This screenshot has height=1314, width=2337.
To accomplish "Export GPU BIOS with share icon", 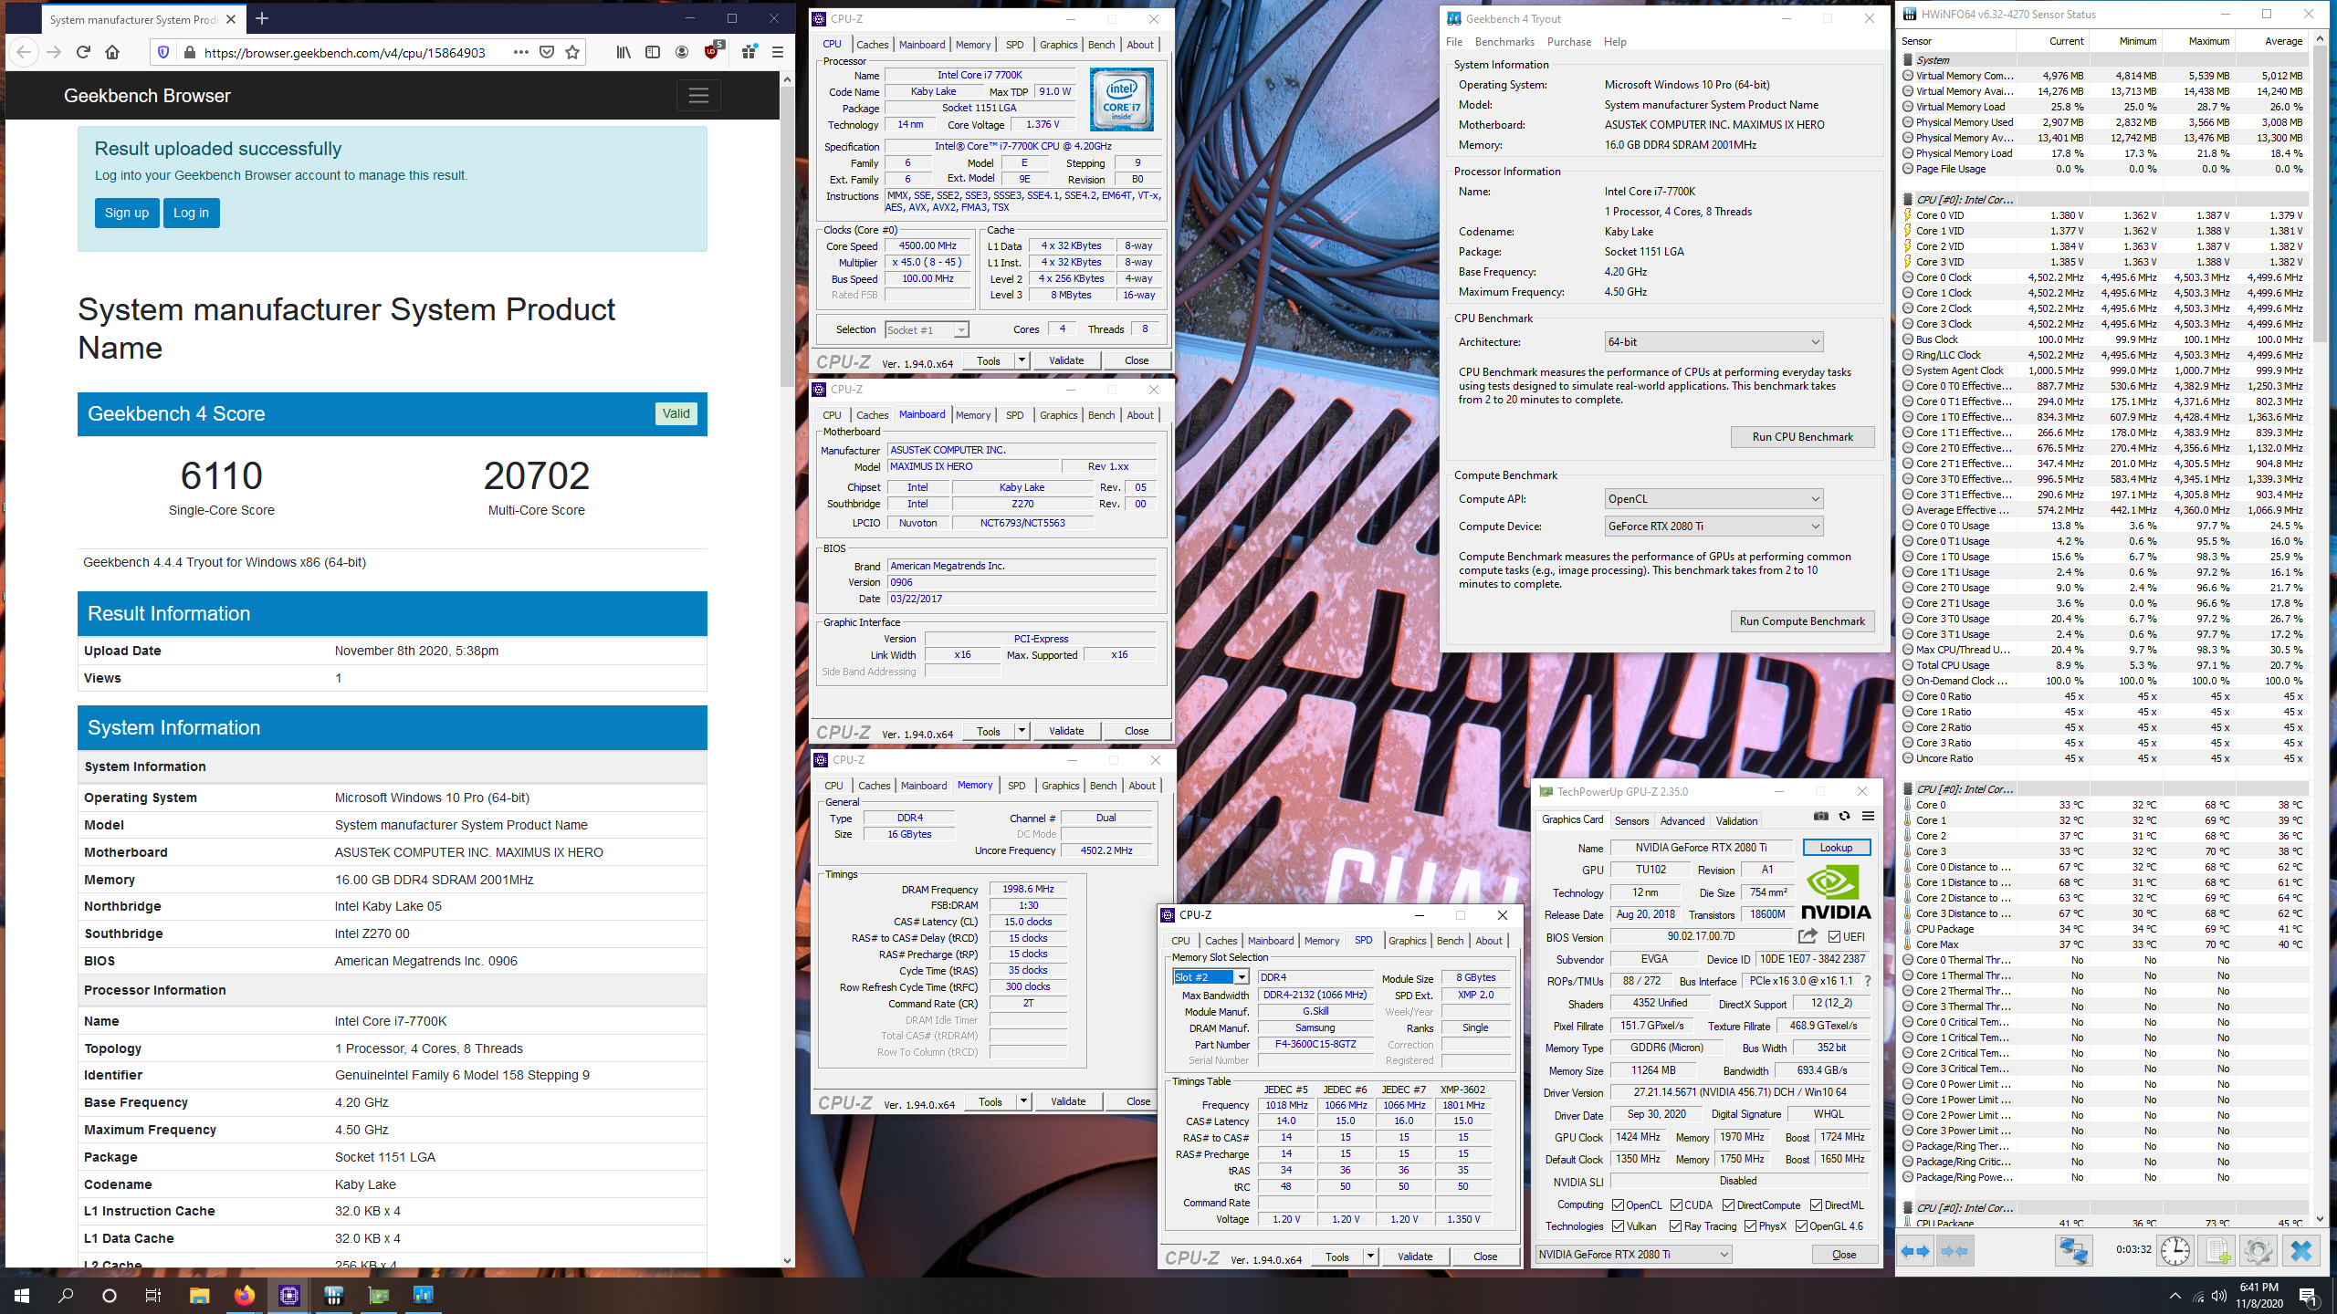I will pos(1808,936).
